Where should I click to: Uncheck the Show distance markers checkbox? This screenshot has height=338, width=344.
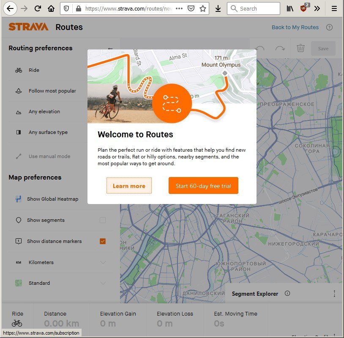[103, 241]
